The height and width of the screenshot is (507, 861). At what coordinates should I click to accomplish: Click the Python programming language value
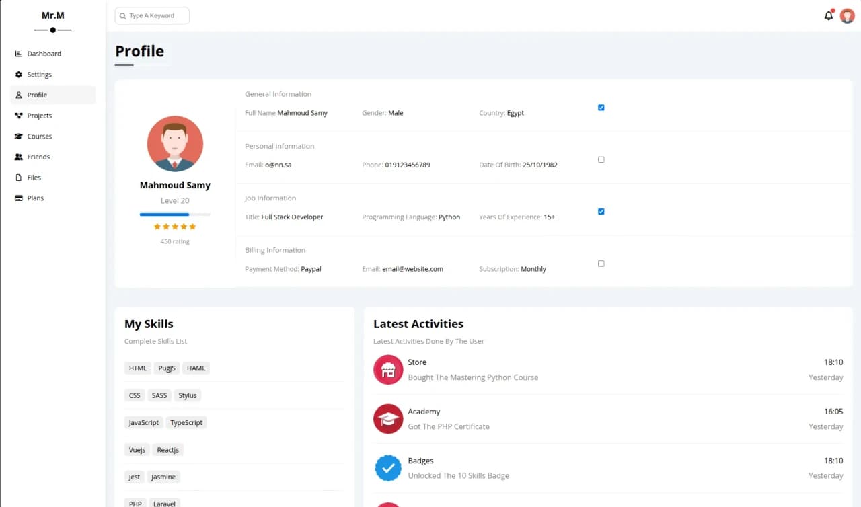tap(449, 217)
